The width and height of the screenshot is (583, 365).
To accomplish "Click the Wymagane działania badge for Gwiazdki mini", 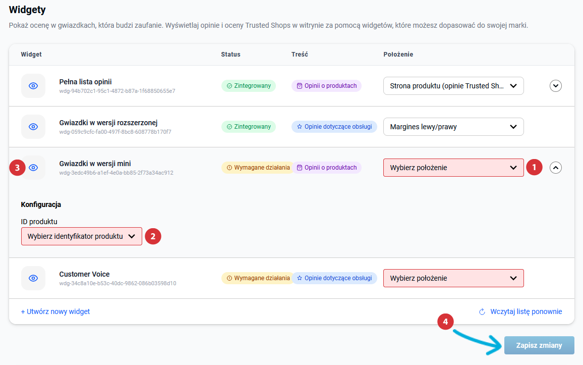I will tap(258, 168).
